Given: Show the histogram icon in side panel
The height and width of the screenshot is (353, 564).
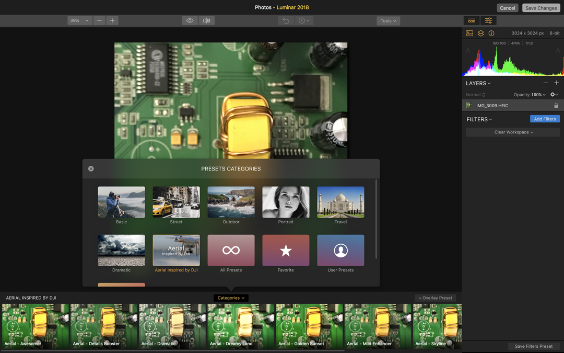Looking at the screenshot, I should click(x=469, y=33).
